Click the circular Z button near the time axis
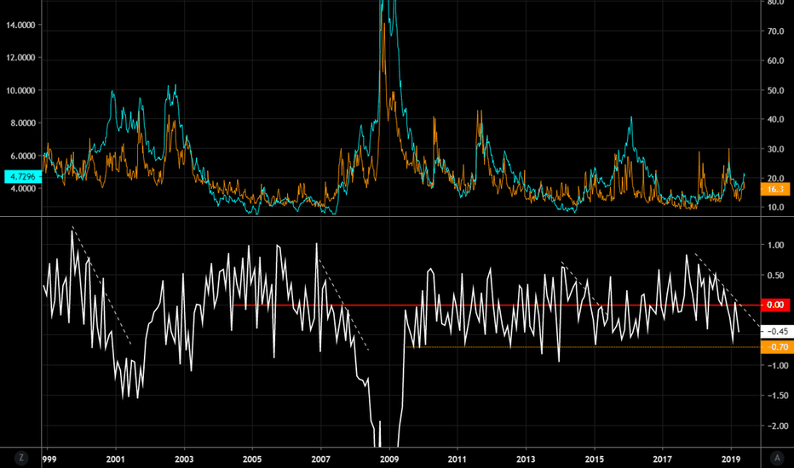 point(20,458)
